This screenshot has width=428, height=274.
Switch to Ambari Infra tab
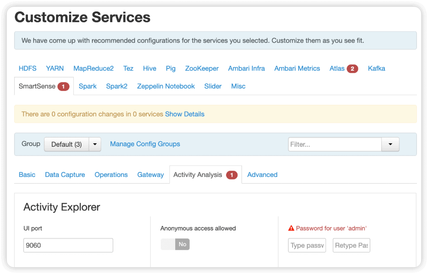point(247,68)
